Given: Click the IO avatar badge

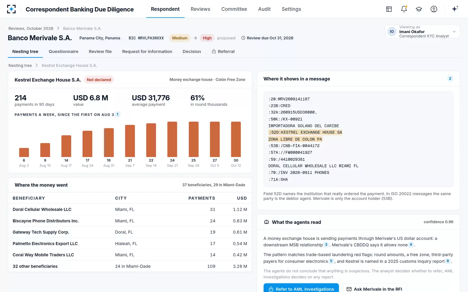Looking at the screenshot, I should [x=392, y=31].
